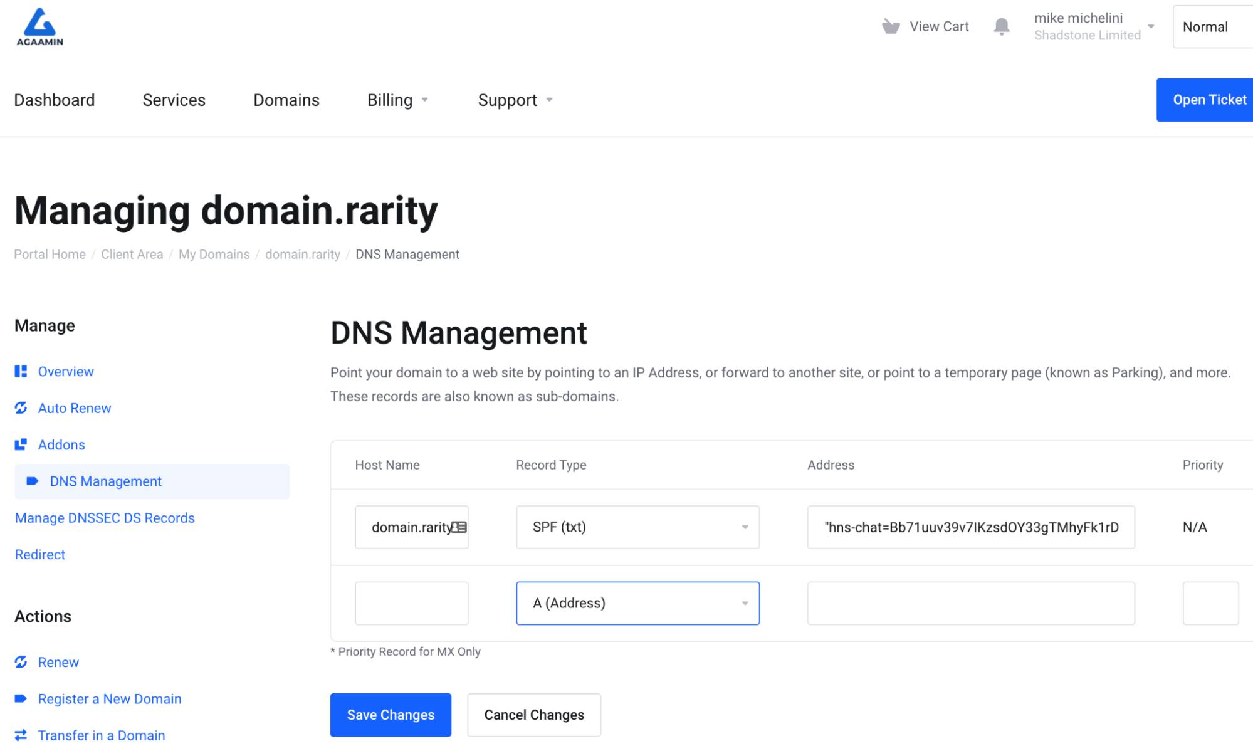Click the Register a New Domain icon

19,698
